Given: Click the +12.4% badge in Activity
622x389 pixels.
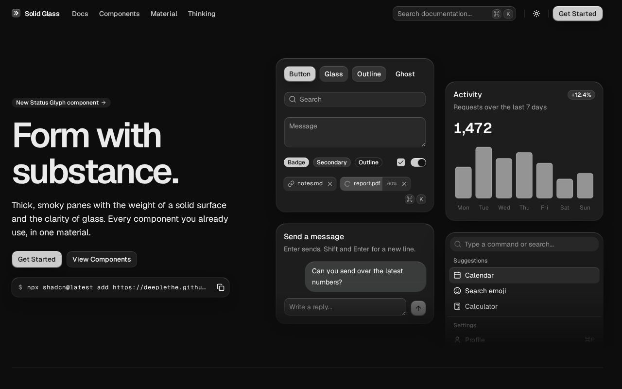Looking at the screenshot, I should pyautogui.click(x=581, y=95).
